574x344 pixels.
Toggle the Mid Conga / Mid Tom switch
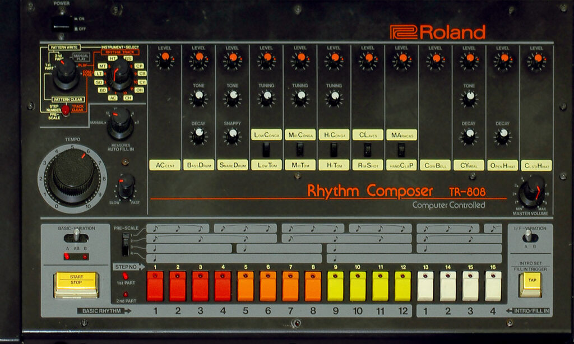coord(300,150)
